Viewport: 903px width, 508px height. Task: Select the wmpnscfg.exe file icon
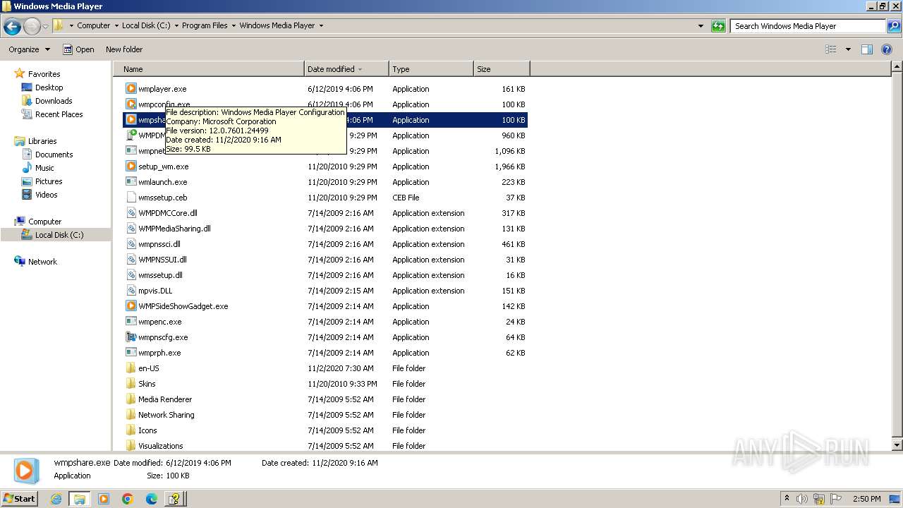pyautogui.click(x=131, y=337)
